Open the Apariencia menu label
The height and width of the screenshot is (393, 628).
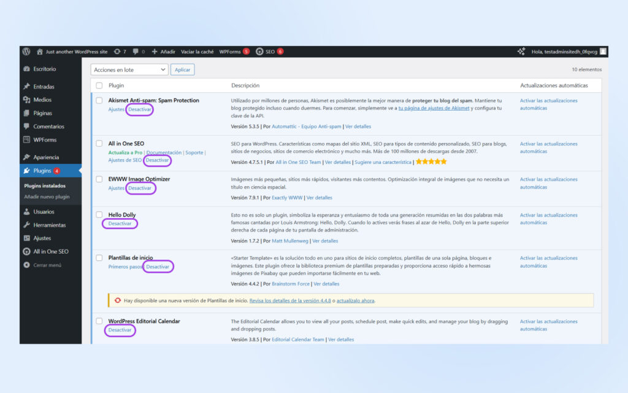pyautogui.click(x=46, y=157)
